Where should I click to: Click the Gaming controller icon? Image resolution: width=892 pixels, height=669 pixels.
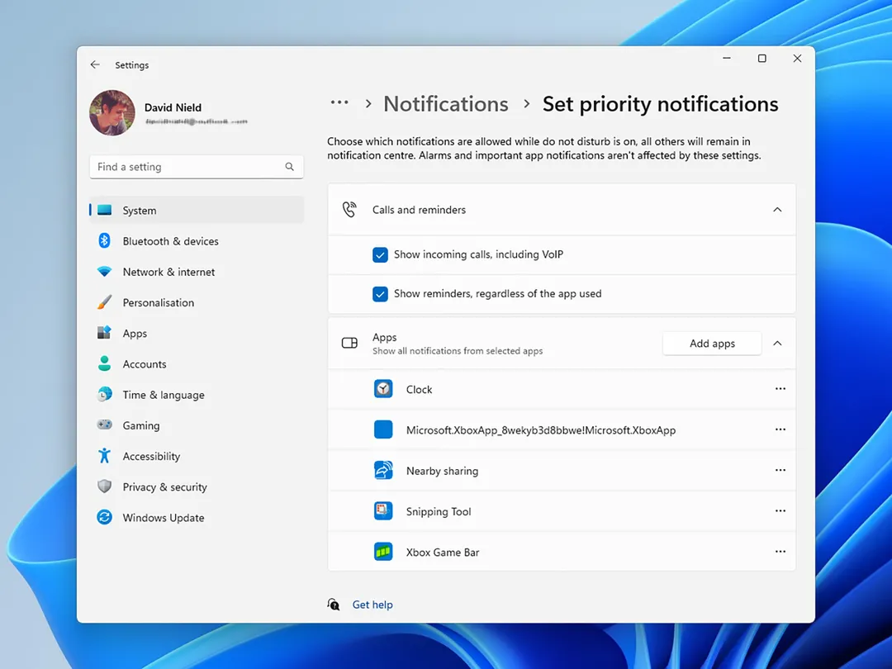coord(105,425)
